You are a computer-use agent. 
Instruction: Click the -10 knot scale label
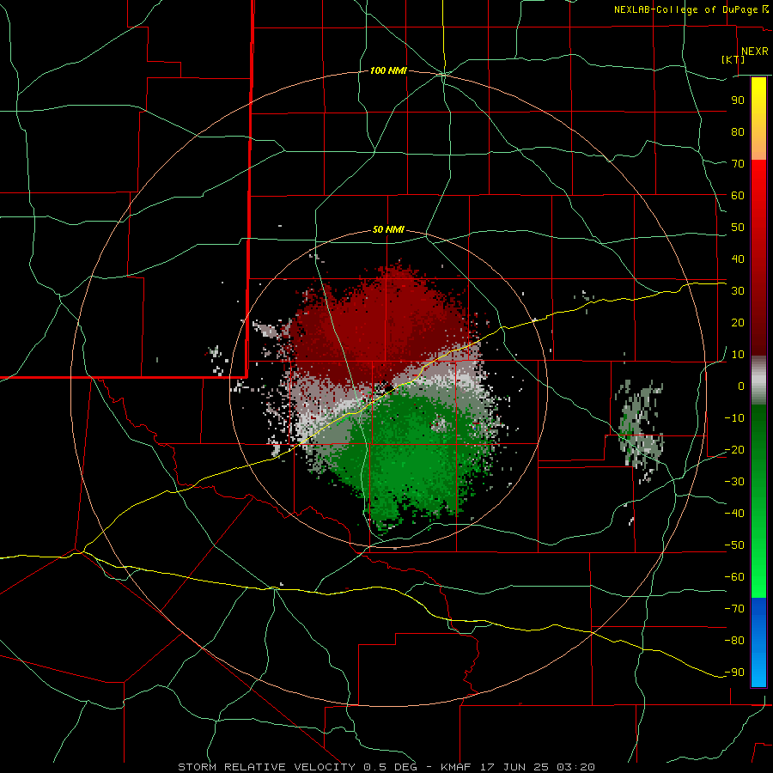click(734, 418)
